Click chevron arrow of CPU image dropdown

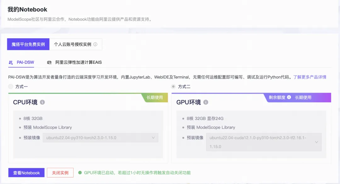tap(153, 138)
